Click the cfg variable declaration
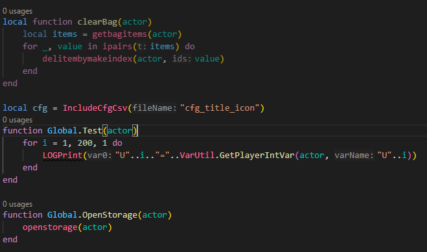 (x=40, y=108)
